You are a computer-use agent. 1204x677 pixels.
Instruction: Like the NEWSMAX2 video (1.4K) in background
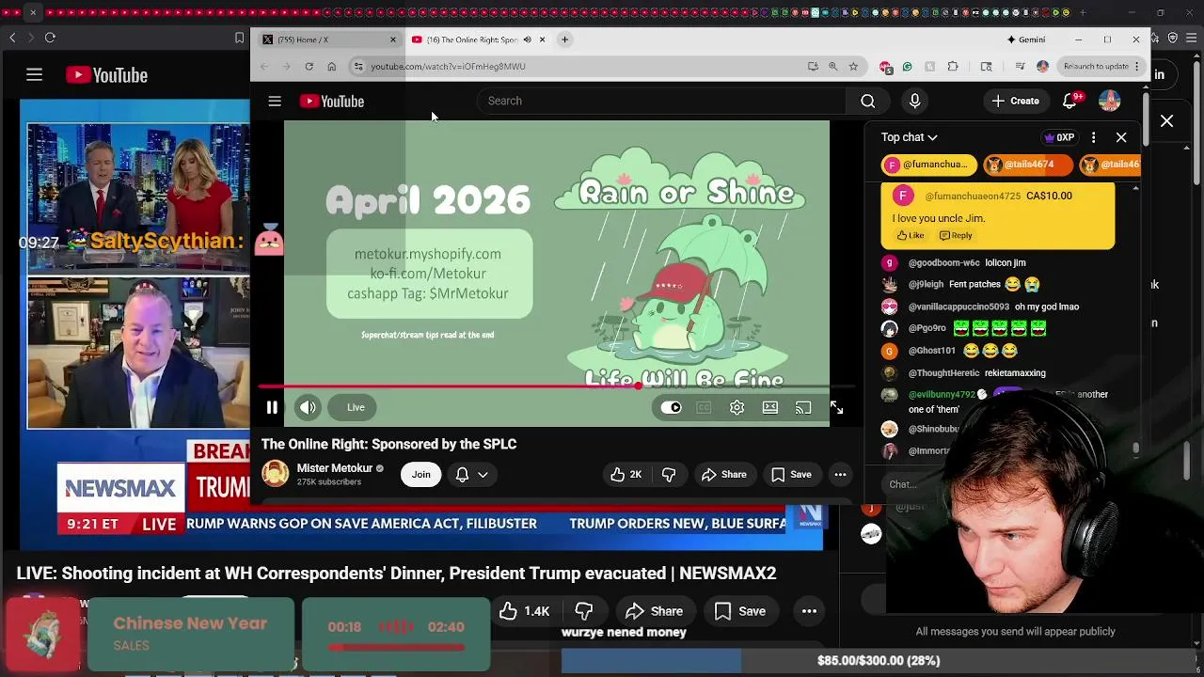click(525, 611)
